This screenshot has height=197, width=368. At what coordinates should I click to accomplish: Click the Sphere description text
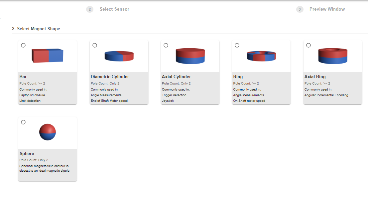tap(44, 168)
